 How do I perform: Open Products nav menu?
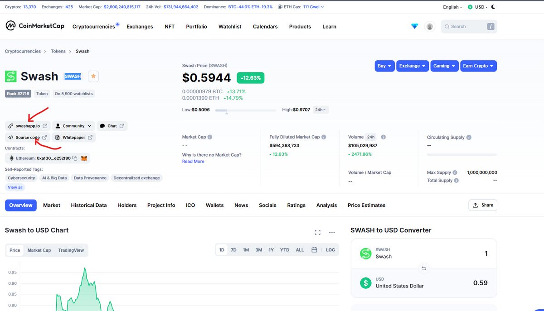click(300, 27)
